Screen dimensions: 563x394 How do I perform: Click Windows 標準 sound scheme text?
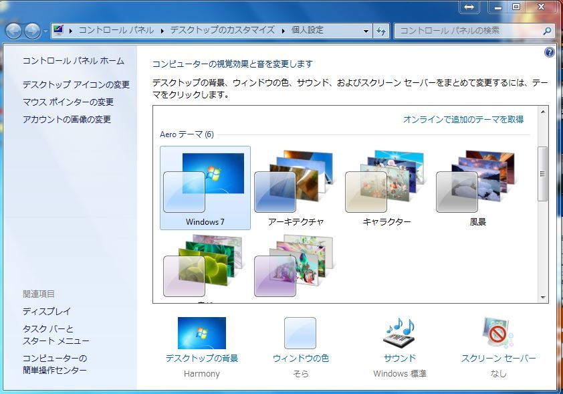400,374
